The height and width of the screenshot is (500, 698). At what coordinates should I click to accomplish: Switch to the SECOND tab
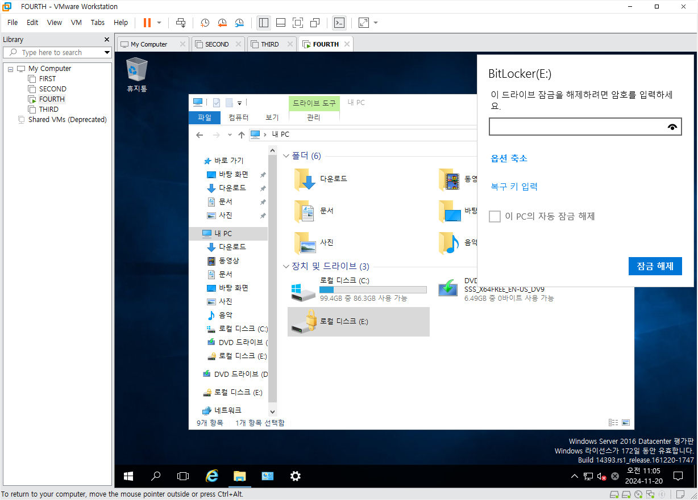[x=217, y=44]
